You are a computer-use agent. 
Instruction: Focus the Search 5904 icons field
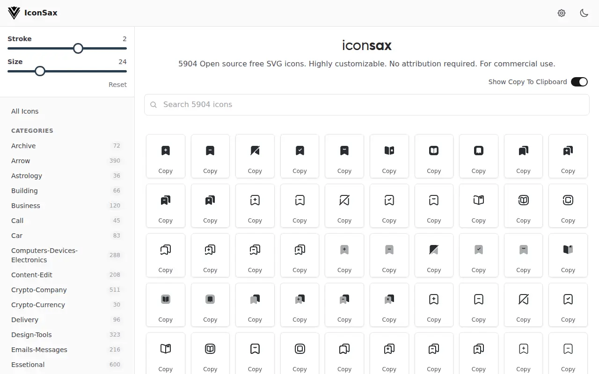(367, 105)
